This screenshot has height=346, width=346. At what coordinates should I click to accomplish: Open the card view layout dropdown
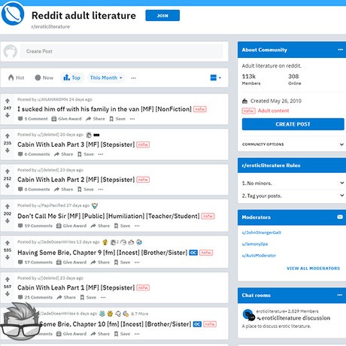(x=216, y=77)
